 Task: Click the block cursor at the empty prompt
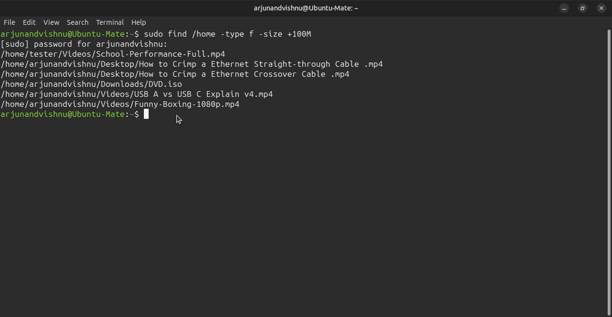click(x=146, y=114)
